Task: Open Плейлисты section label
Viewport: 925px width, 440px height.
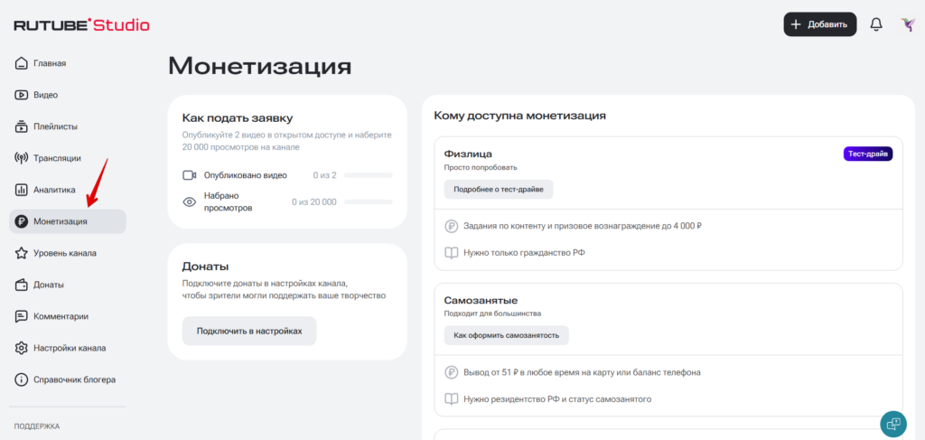Action: 55,126
